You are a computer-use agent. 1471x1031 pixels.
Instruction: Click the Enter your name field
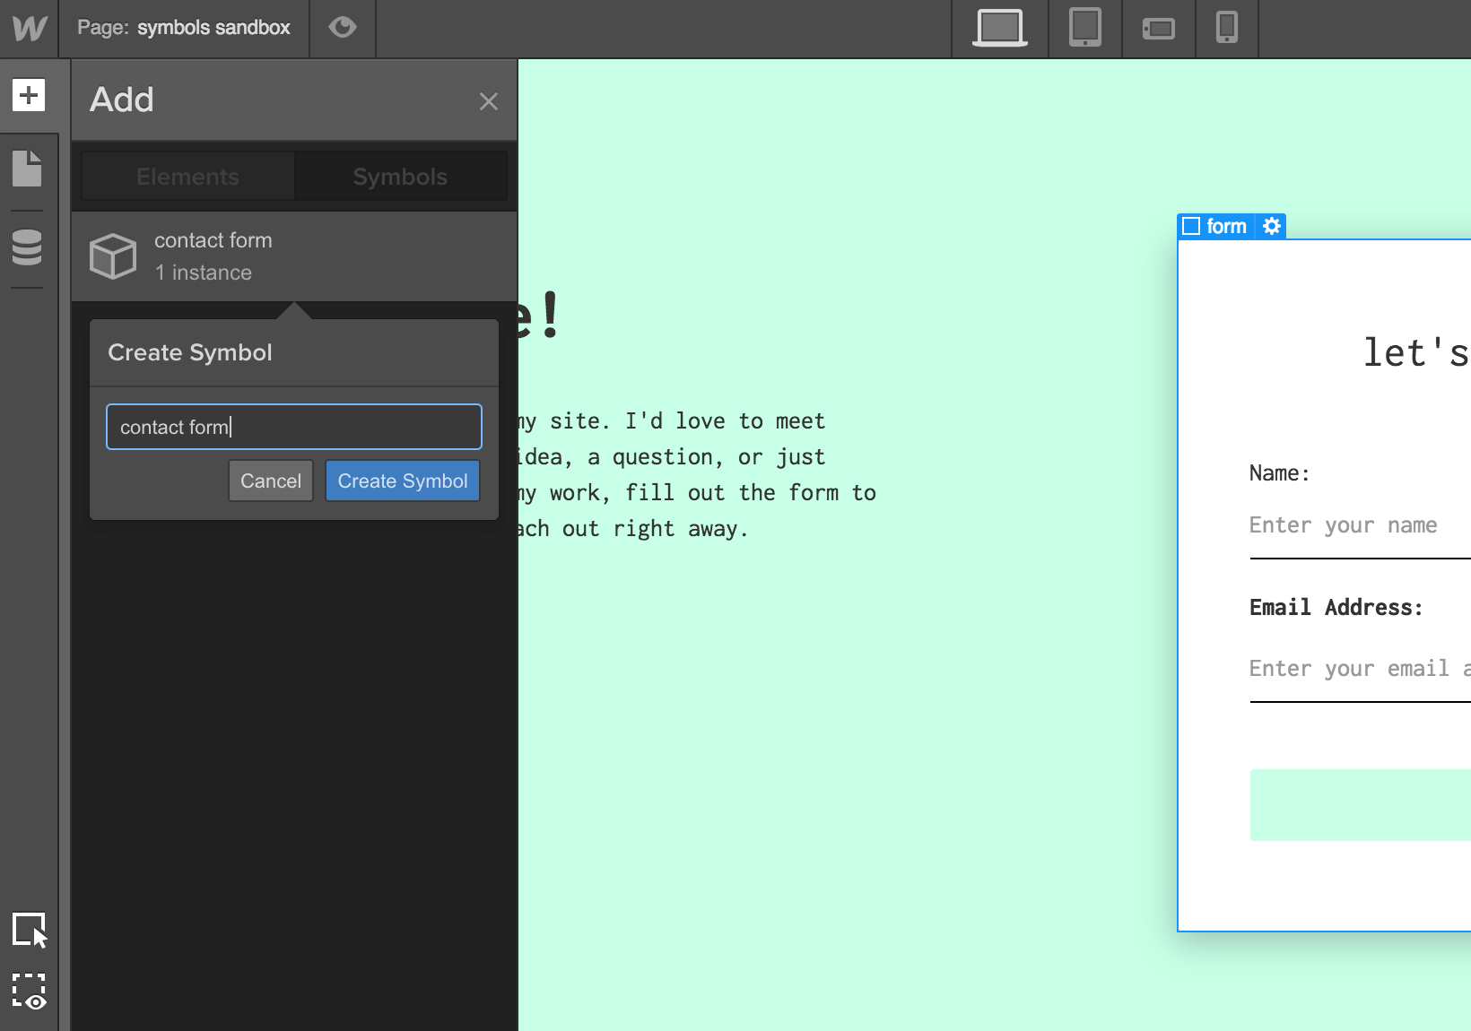coord(1361,527)
